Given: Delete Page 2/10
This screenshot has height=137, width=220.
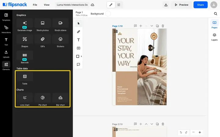Looking at the screenshot, I should [x=163, y=124].
